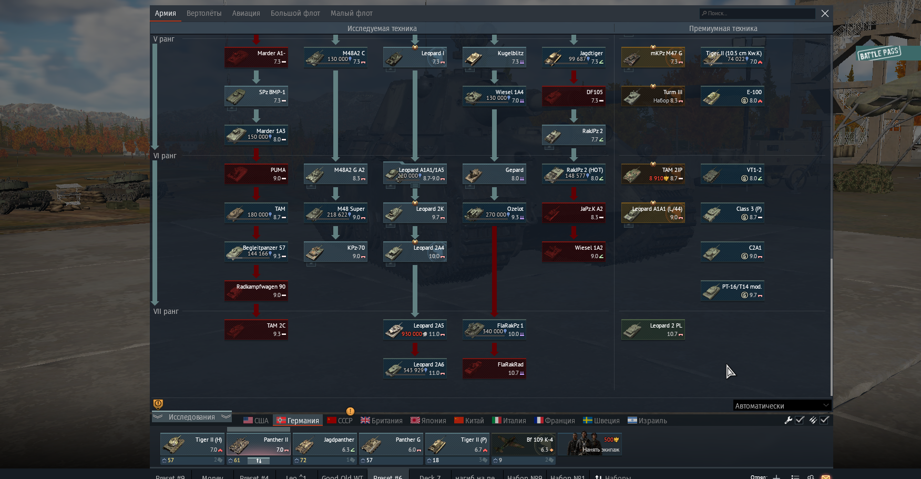The width and height of the screenshot is (921, 479).
Task: Switch to the Малый флот tab
Action: tap(352, 13)
